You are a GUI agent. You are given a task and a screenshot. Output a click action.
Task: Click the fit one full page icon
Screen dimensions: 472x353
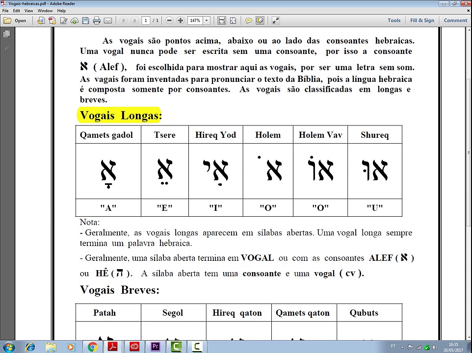coord(233,21)
